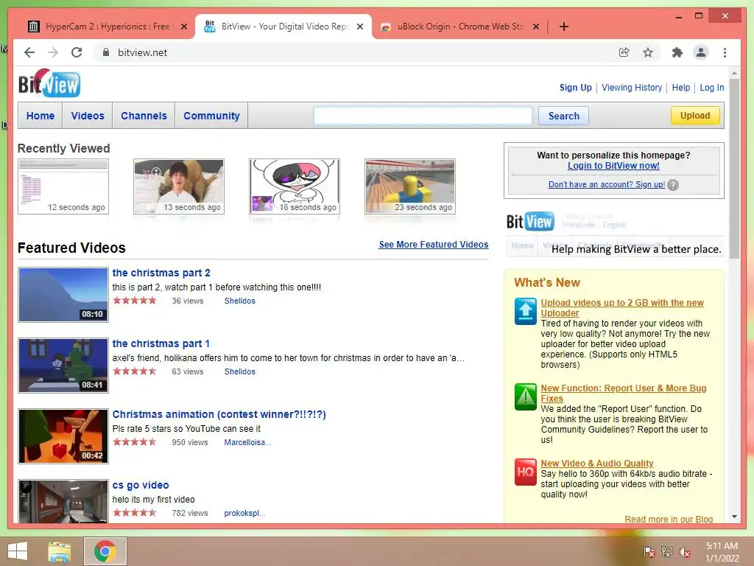Click the blue upload arrow icon

pyautogui.click(x=525, y=311)
